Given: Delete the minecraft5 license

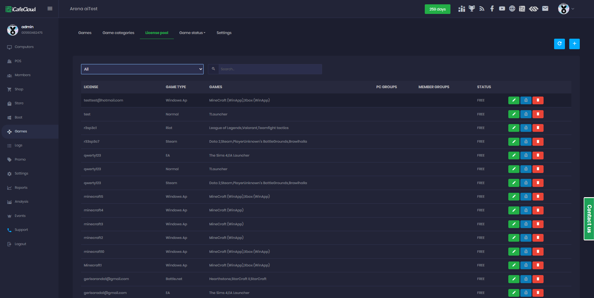Looking at the screenshot, I should (x=538, y=197).
